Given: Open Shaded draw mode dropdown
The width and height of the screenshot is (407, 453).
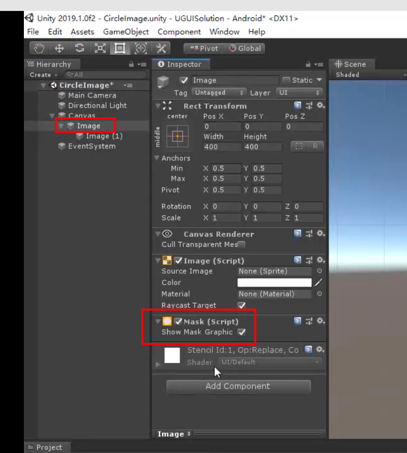Looking at the screenshot, I should [370, 75].
